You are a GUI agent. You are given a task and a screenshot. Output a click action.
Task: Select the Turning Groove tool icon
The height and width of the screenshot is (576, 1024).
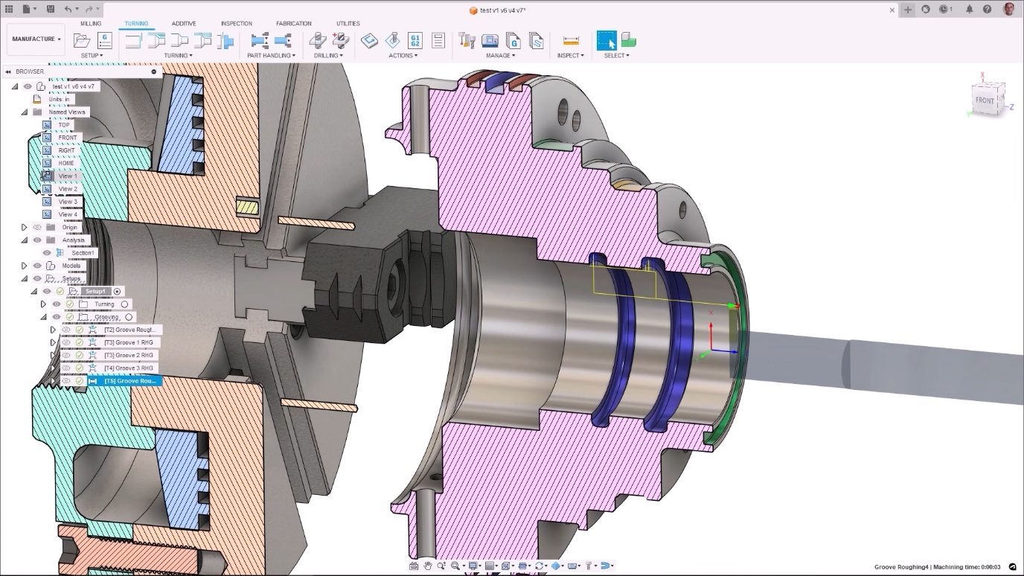(202, 40)
